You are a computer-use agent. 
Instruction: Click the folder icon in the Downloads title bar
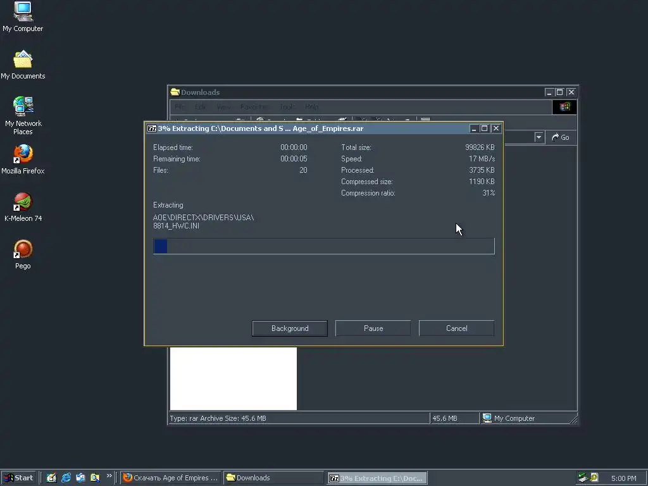tap(175, 92)
